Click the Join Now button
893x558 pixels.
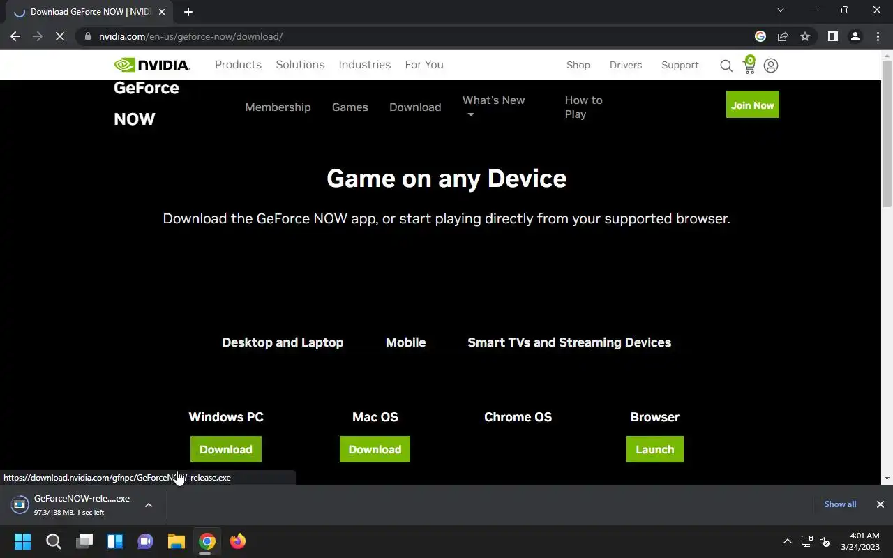(x=752, y=105)
